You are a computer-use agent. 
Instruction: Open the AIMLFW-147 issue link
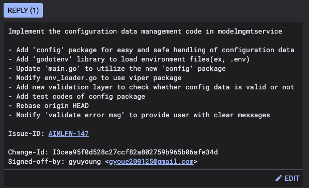coord(69,134)
